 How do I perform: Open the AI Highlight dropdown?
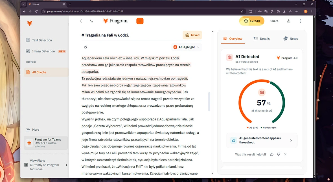coord(187,47)
